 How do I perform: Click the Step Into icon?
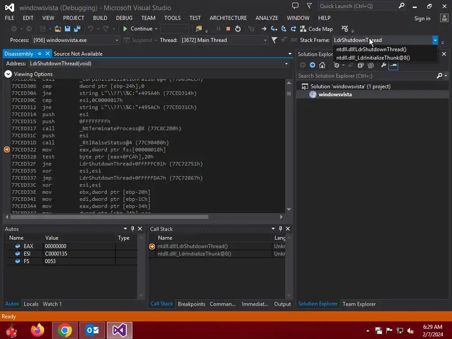click(274, 29)
